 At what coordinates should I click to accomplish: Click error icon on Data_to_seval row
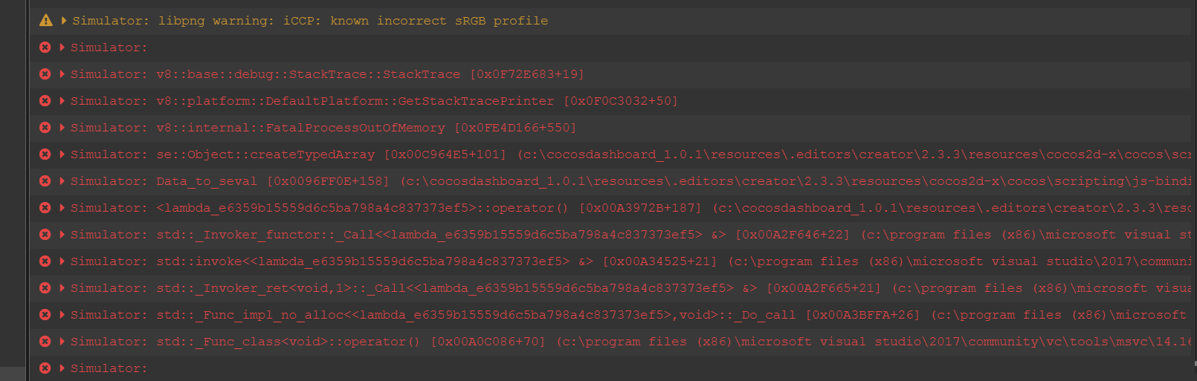tap(45, 181)
